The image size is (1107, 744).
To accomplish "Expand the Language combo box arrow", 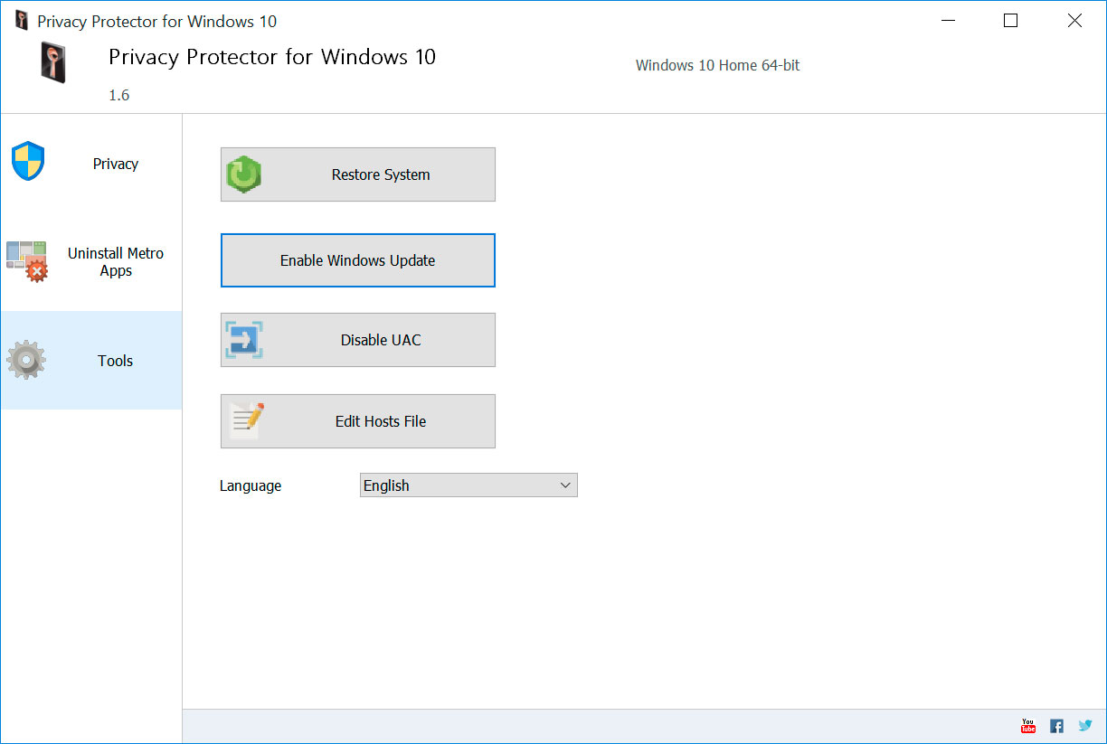I will point(565,485).
